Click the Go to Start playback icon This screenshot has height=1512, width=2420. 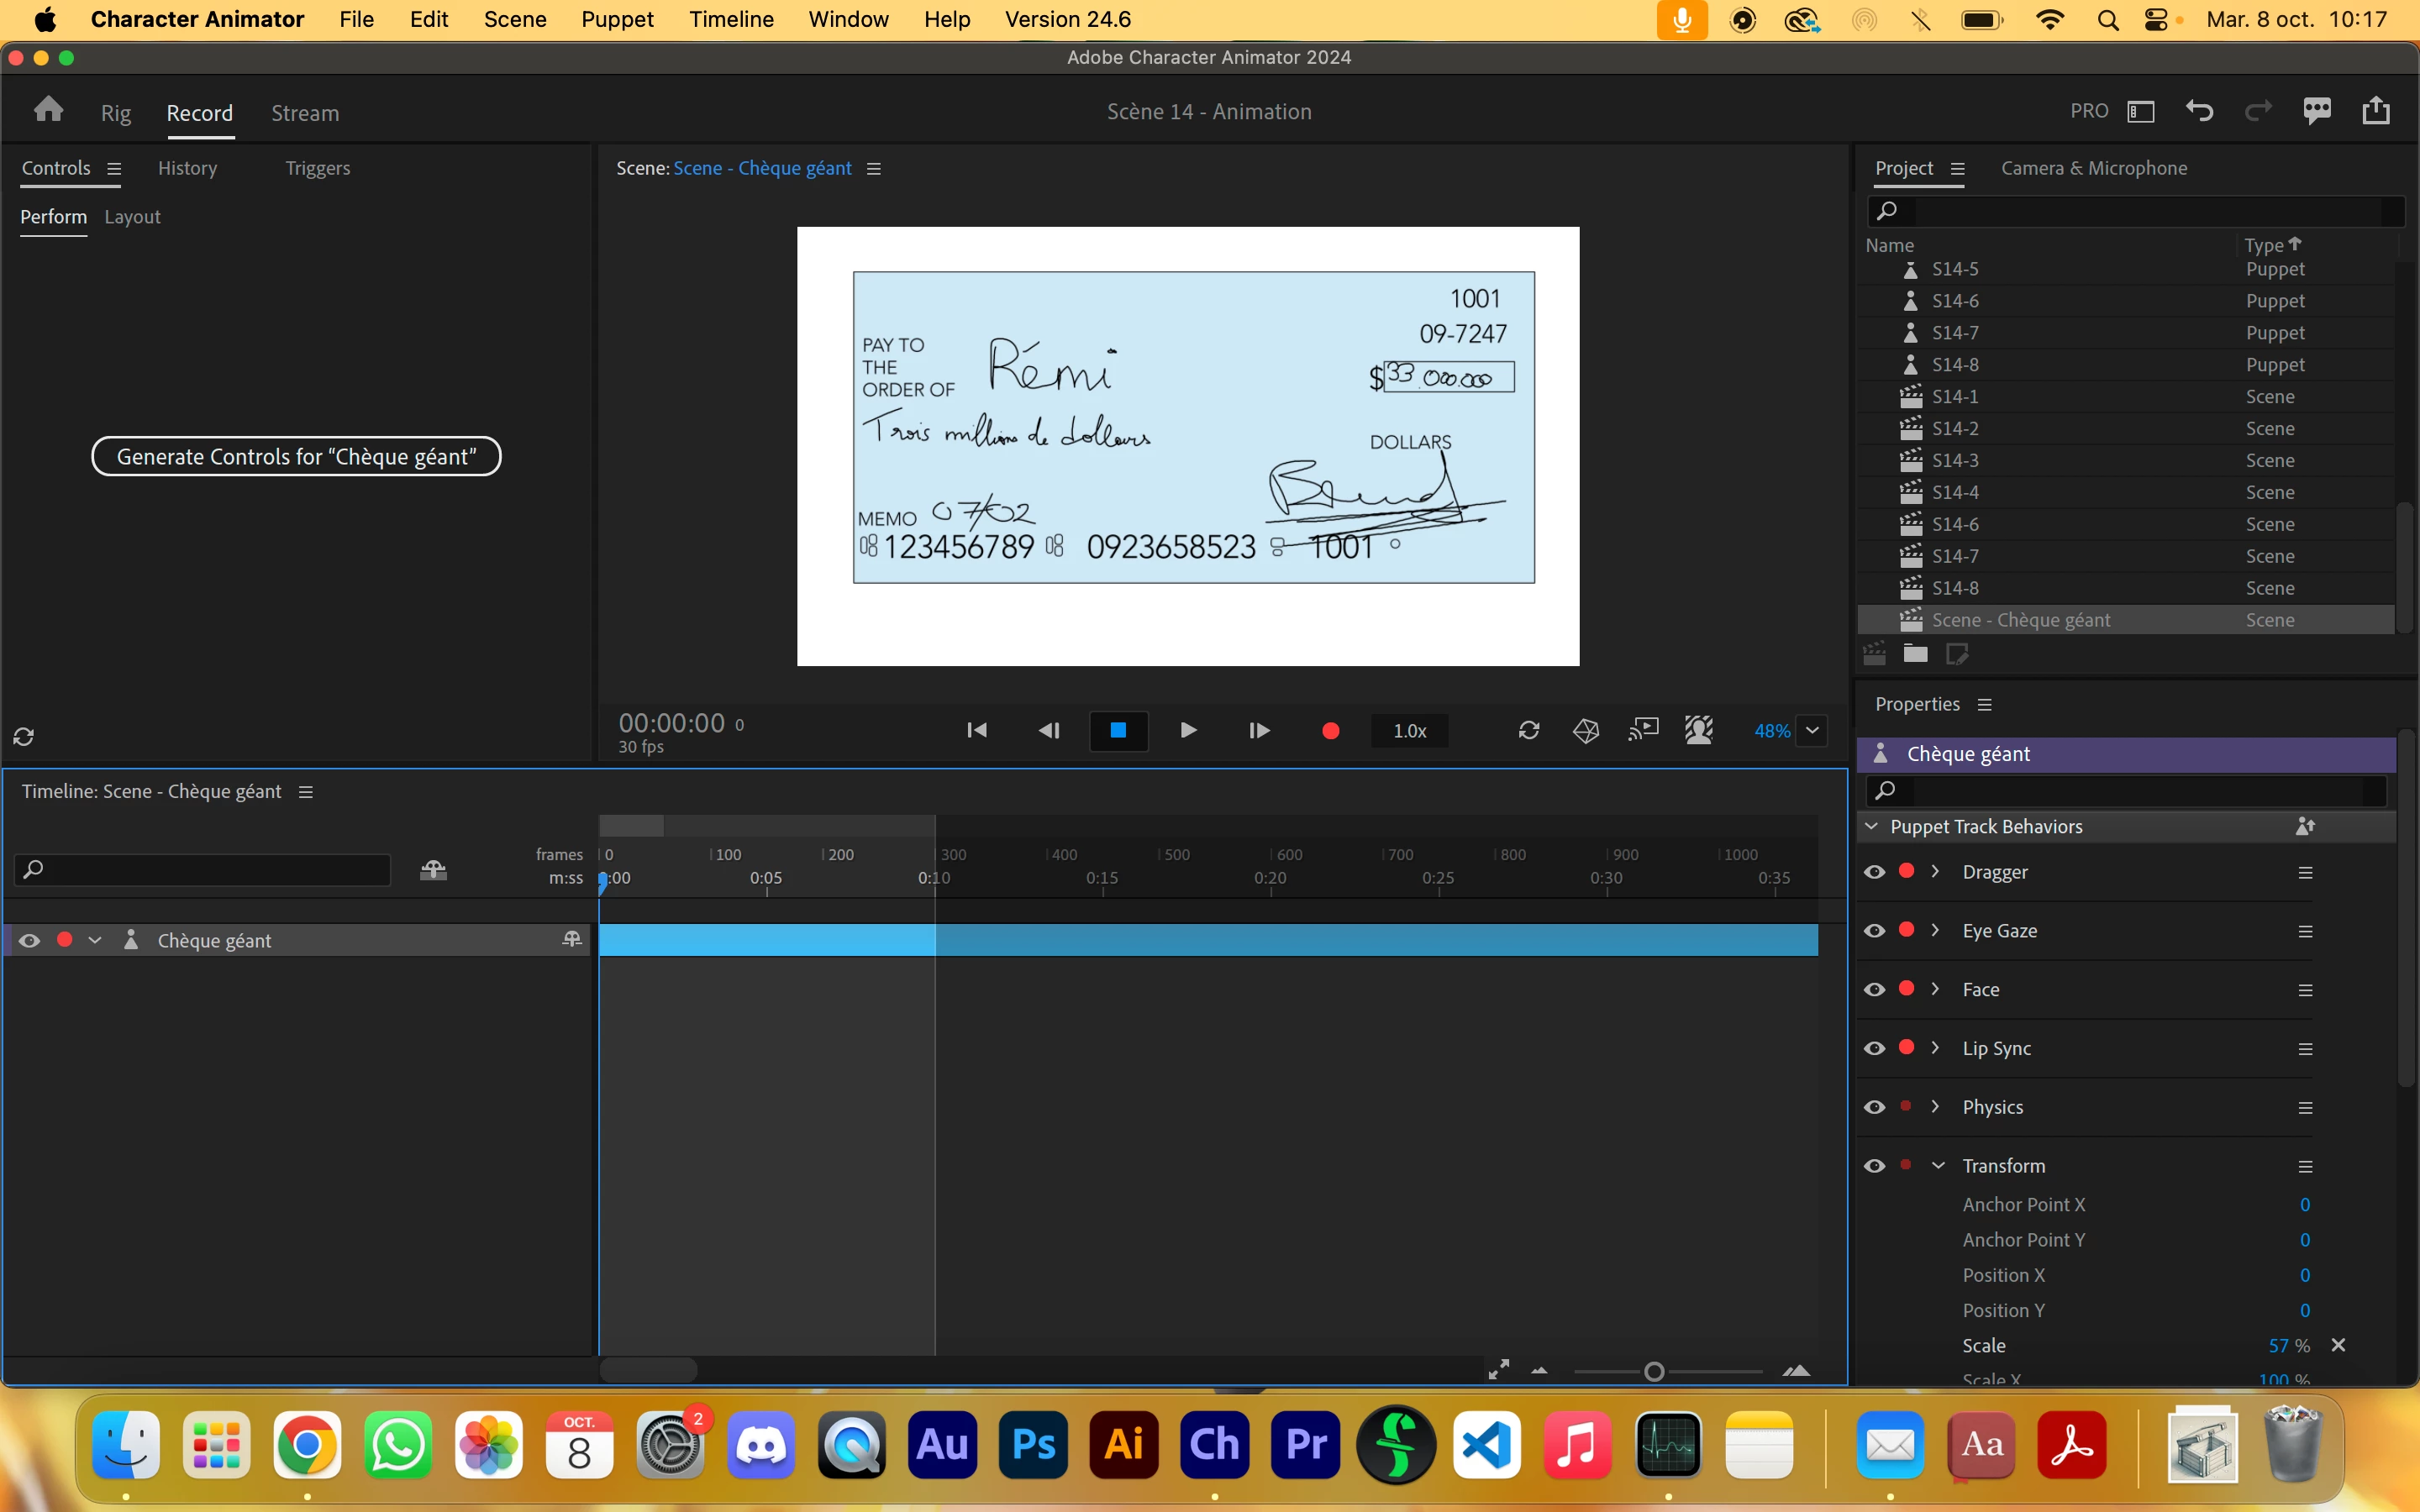click(977, 731)
